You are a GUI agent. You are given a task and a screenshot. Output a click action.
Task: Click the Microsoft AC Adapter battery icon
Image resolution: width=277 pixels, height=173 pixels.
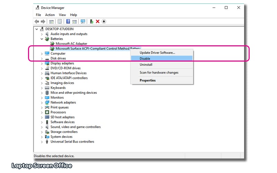(52, 44)
